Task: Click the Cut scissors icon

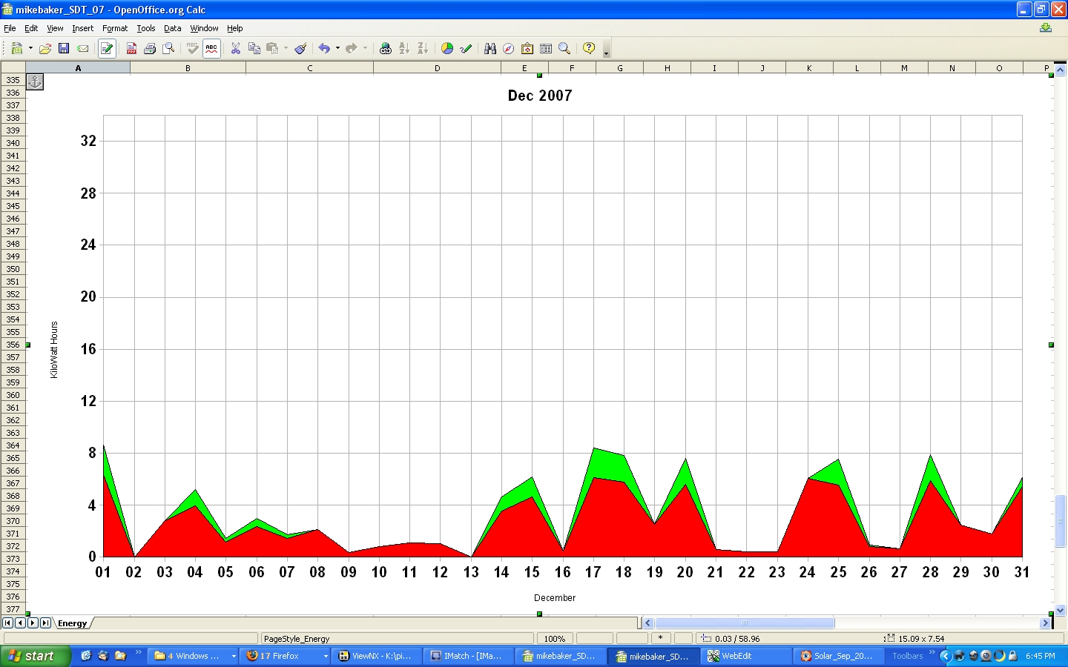Action: coord(236,48)
